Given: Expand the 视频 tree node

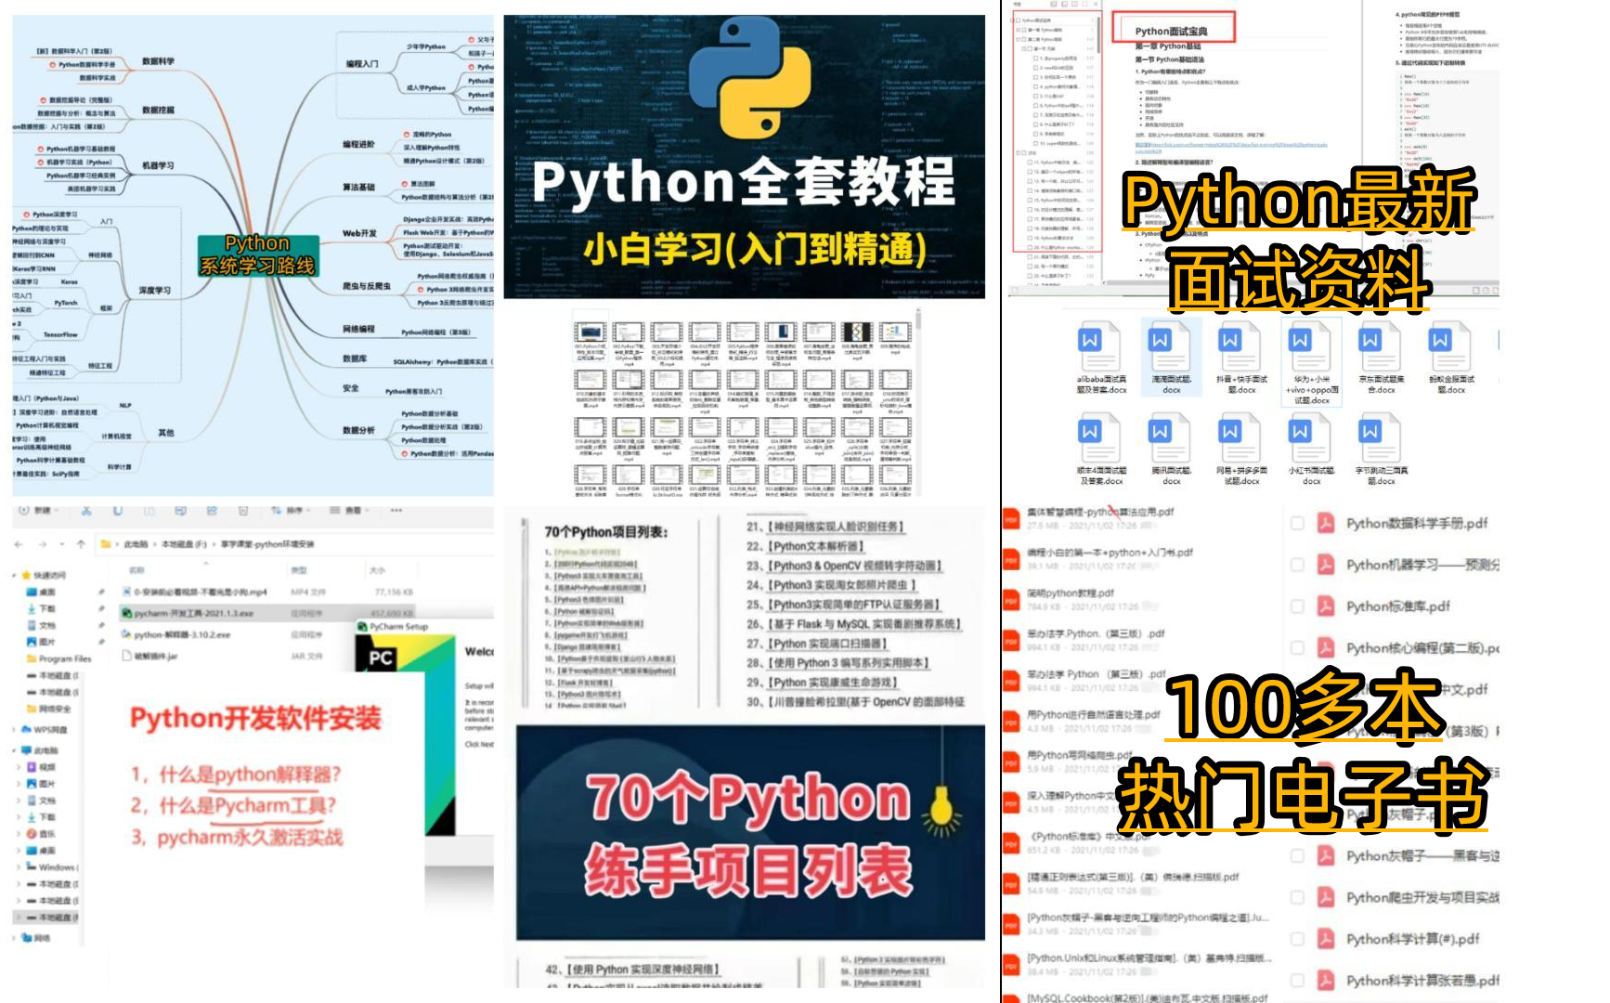Looking at the screenshot, I should pos(19,767).
